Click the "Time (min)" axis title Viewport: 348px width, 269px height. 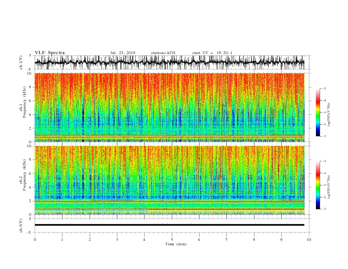pos(176,244)
